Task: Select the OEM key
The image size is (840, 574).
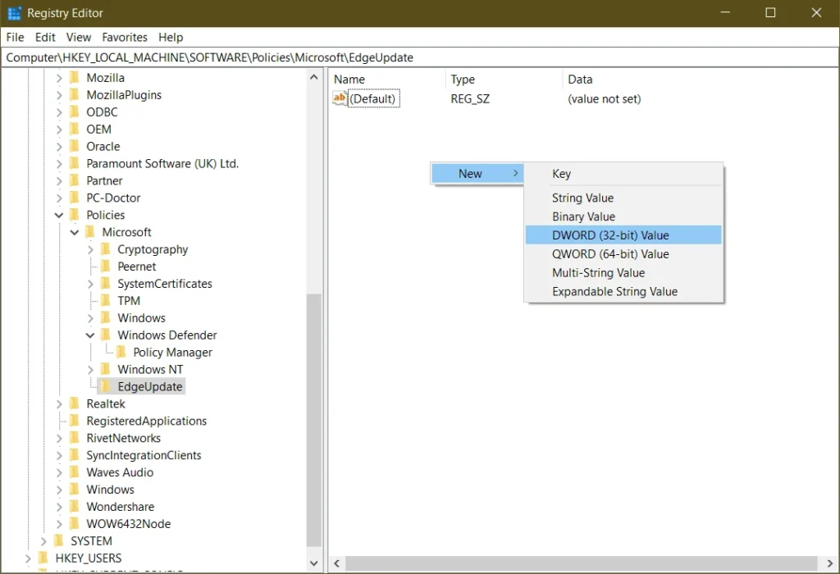Action: (x=98, y=129)
